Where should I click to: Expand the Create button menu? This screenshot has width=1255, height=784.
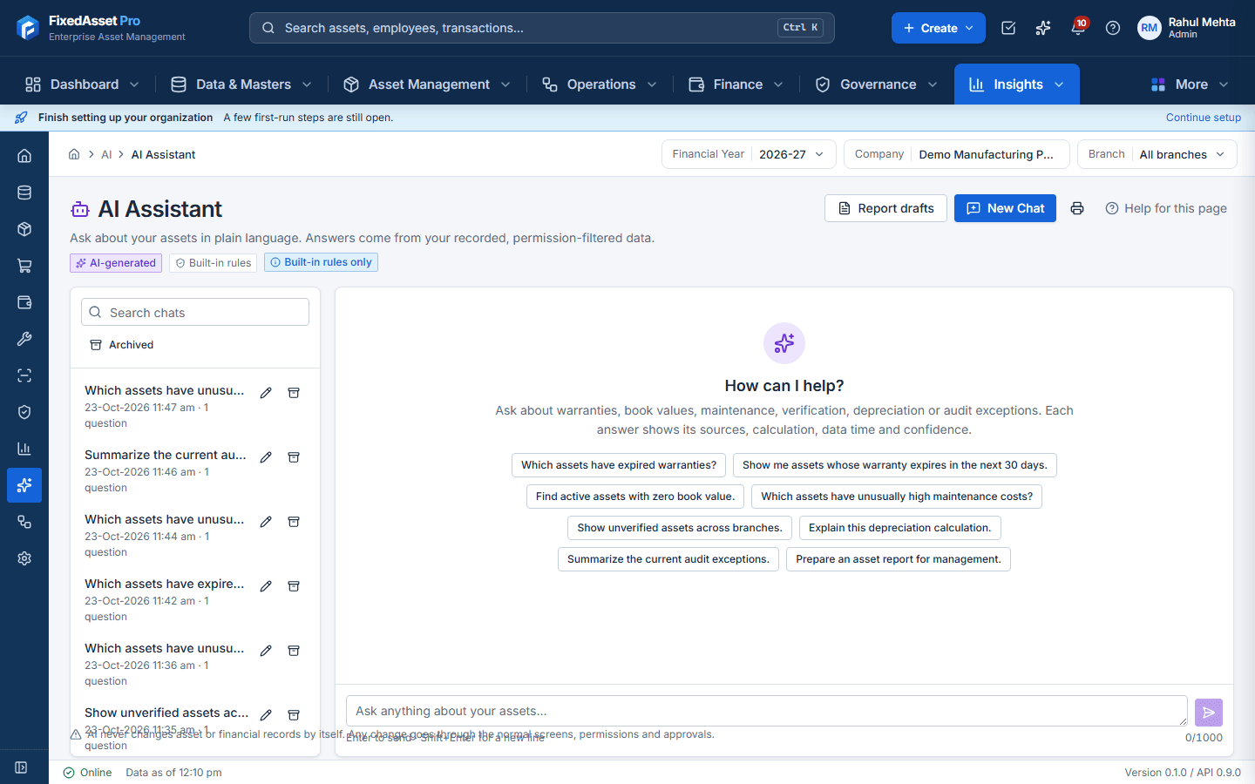(x=939, y=28)
